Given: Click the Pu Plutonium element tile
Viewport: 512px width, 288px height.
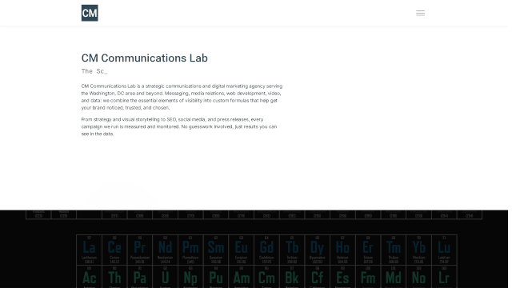Looking at the screenshot, I should click(x=216, y=277).
